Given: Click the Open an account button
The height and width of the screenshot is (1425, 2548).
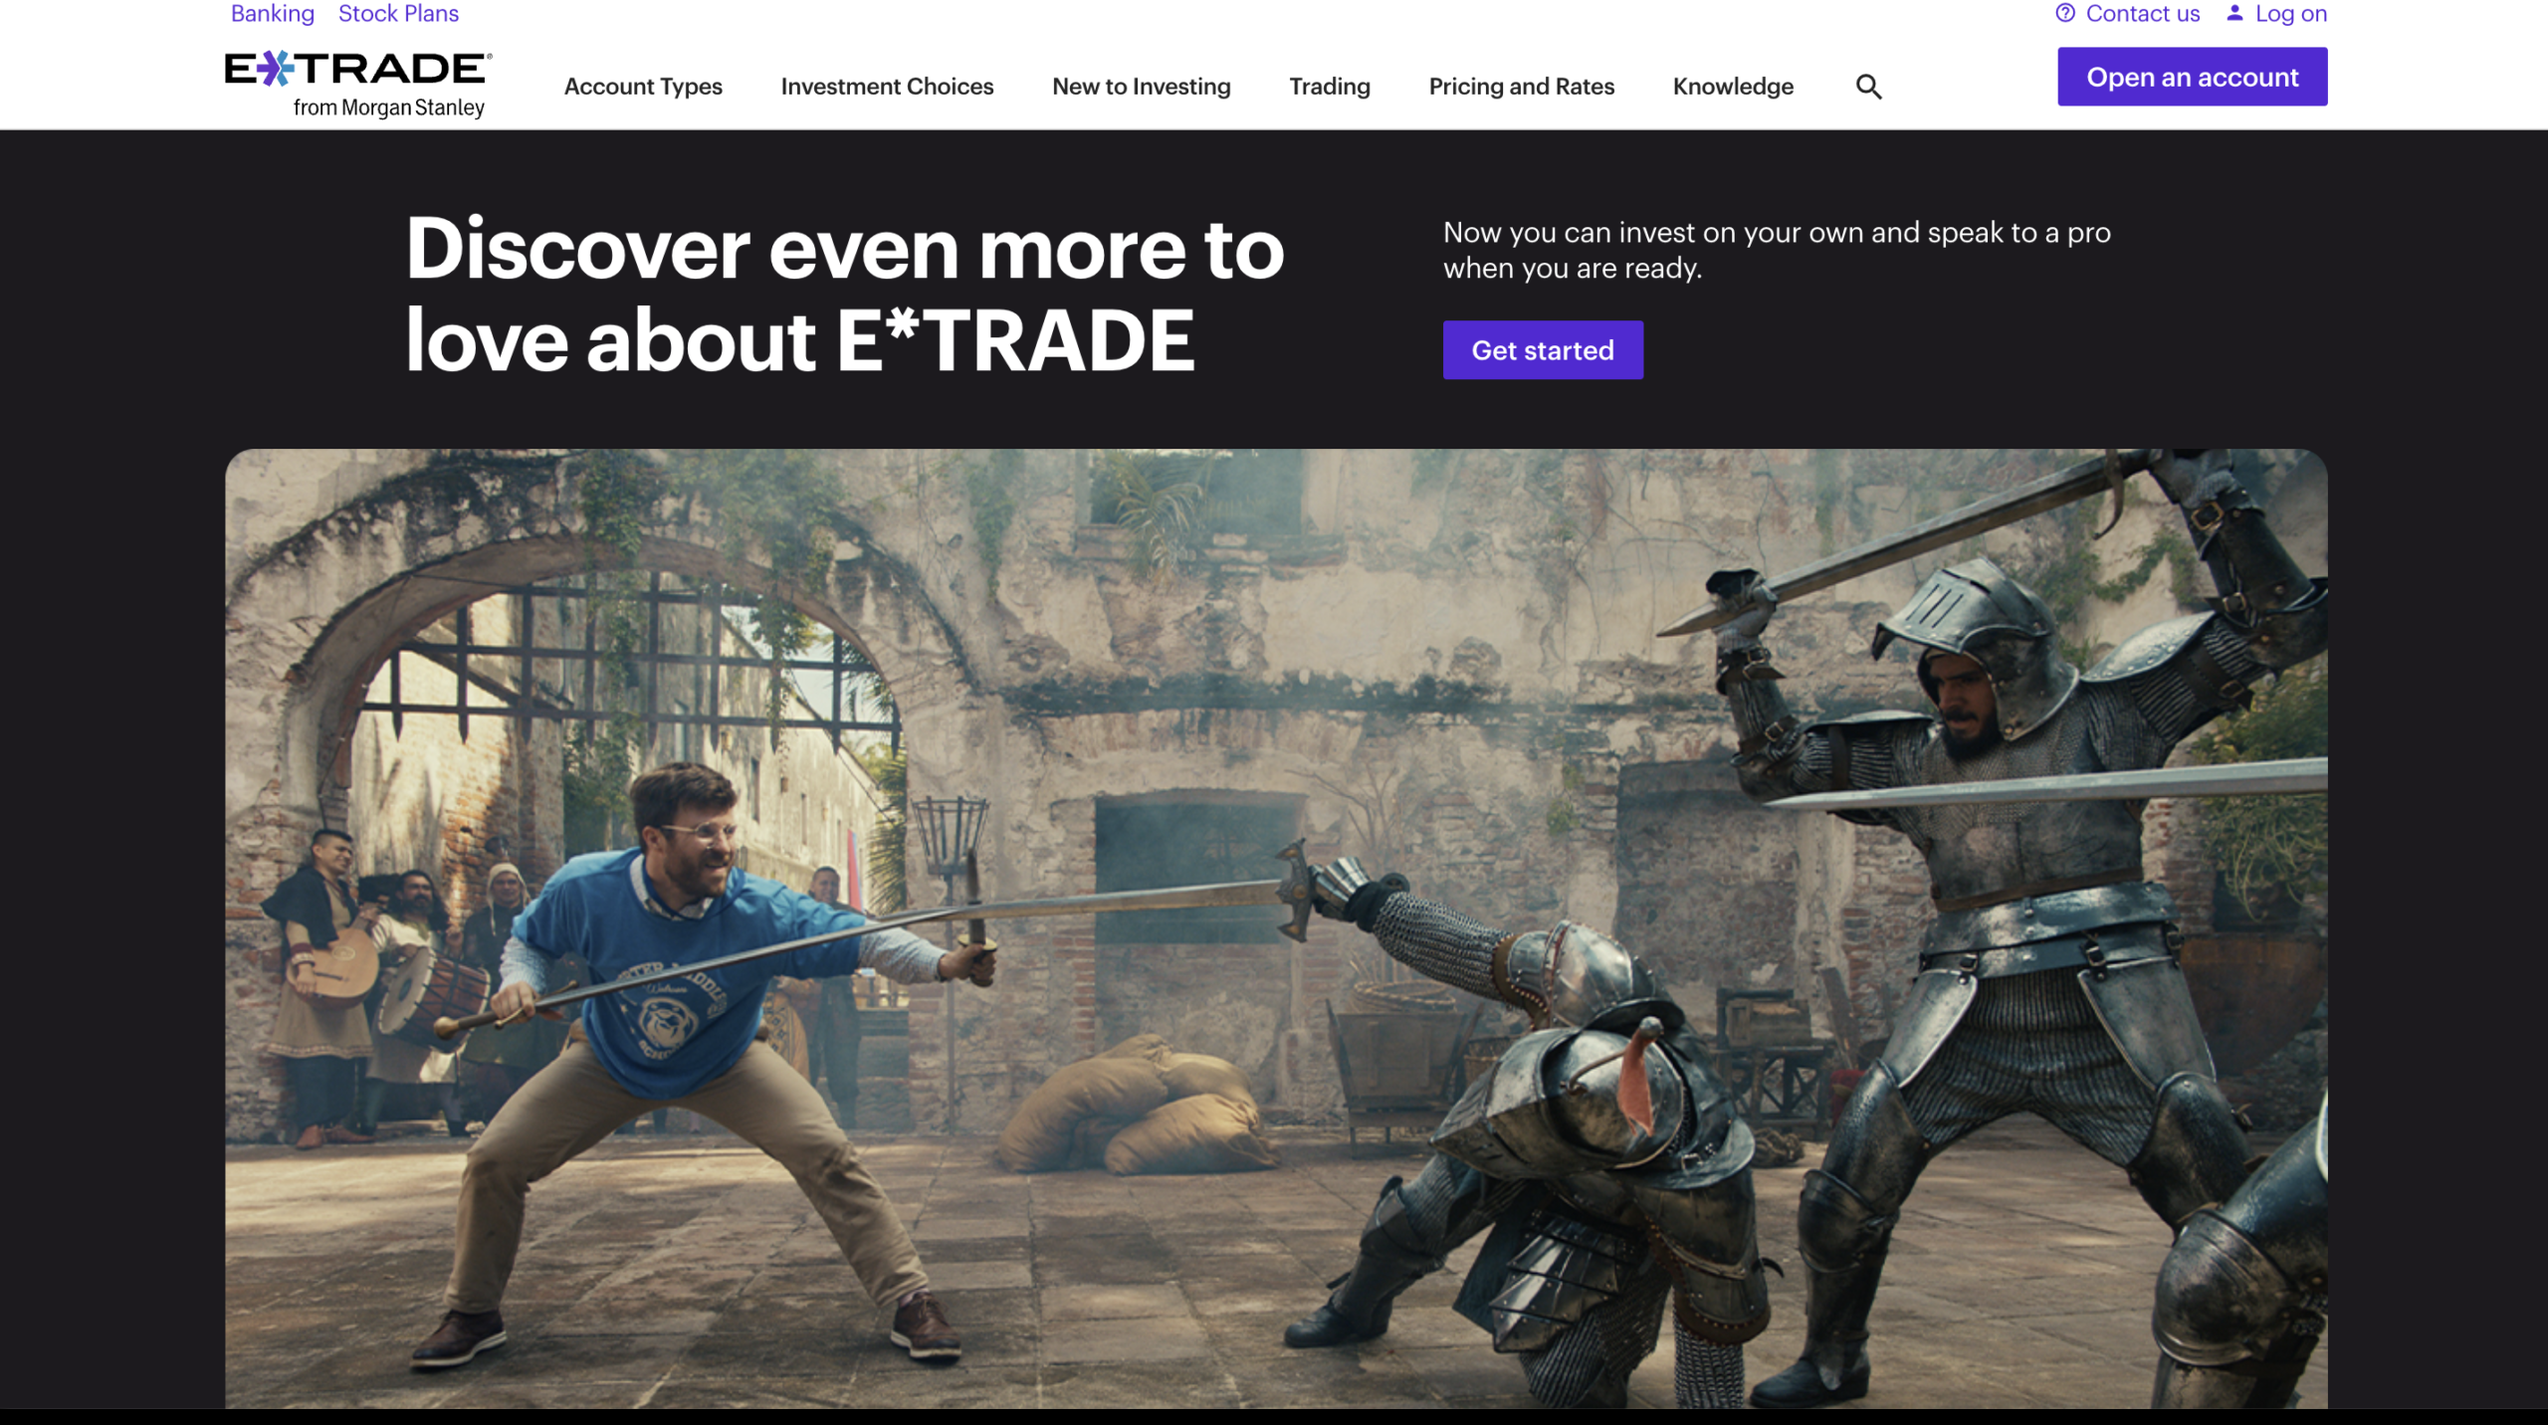Looking at the screenshot, I should (x=2192, y=77).
